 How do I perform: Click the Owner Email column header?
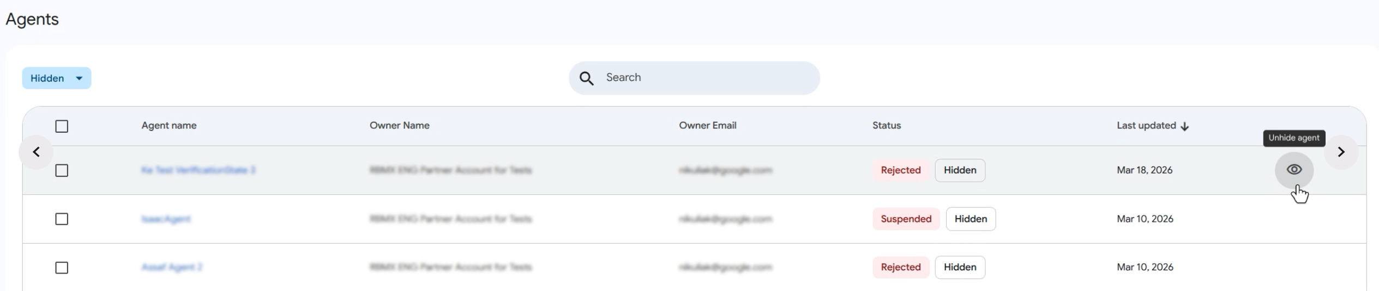coord(707,126)
